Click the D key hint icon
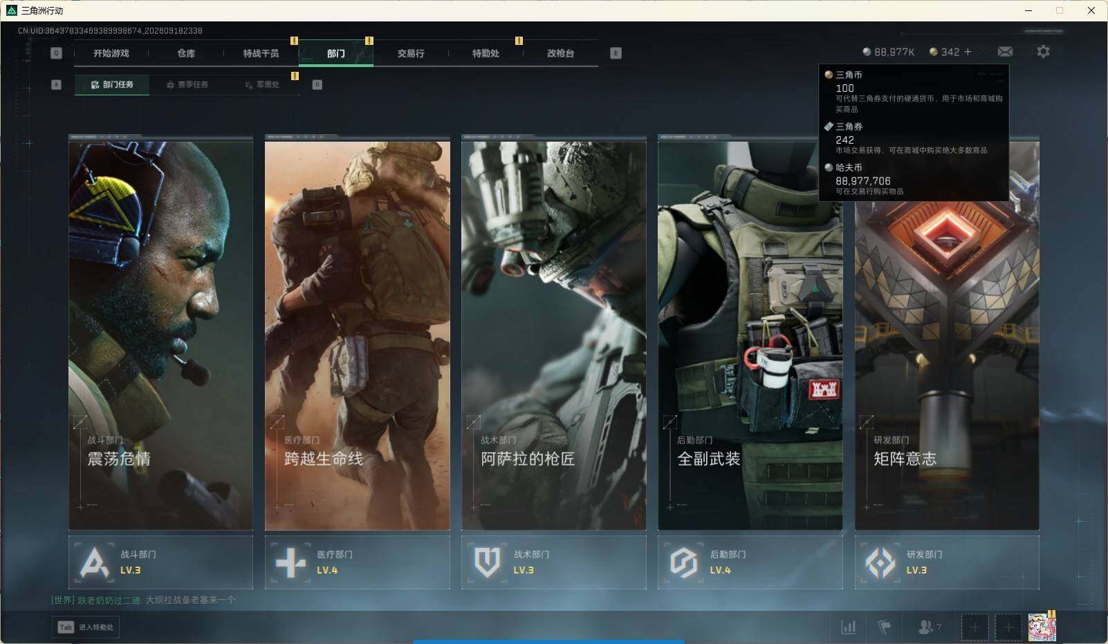1108x644 pixels. click(x=317, y=84)
